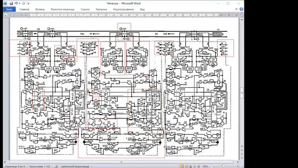
Task: Open the Рассылки ribbon tab
Action: pyautogui.click(x=102, y=9)
